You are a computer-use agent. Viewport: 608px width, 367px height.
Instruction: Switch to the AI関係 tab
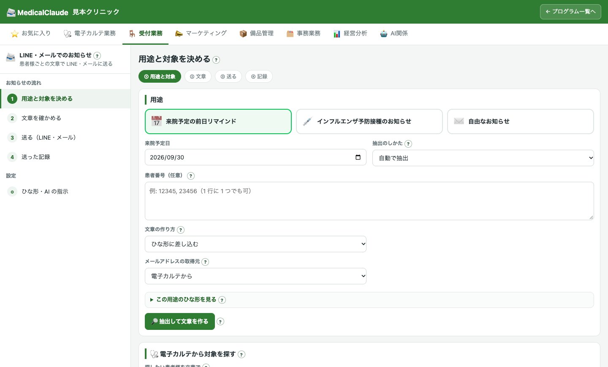pyautogui.click(x=394, y=34)
